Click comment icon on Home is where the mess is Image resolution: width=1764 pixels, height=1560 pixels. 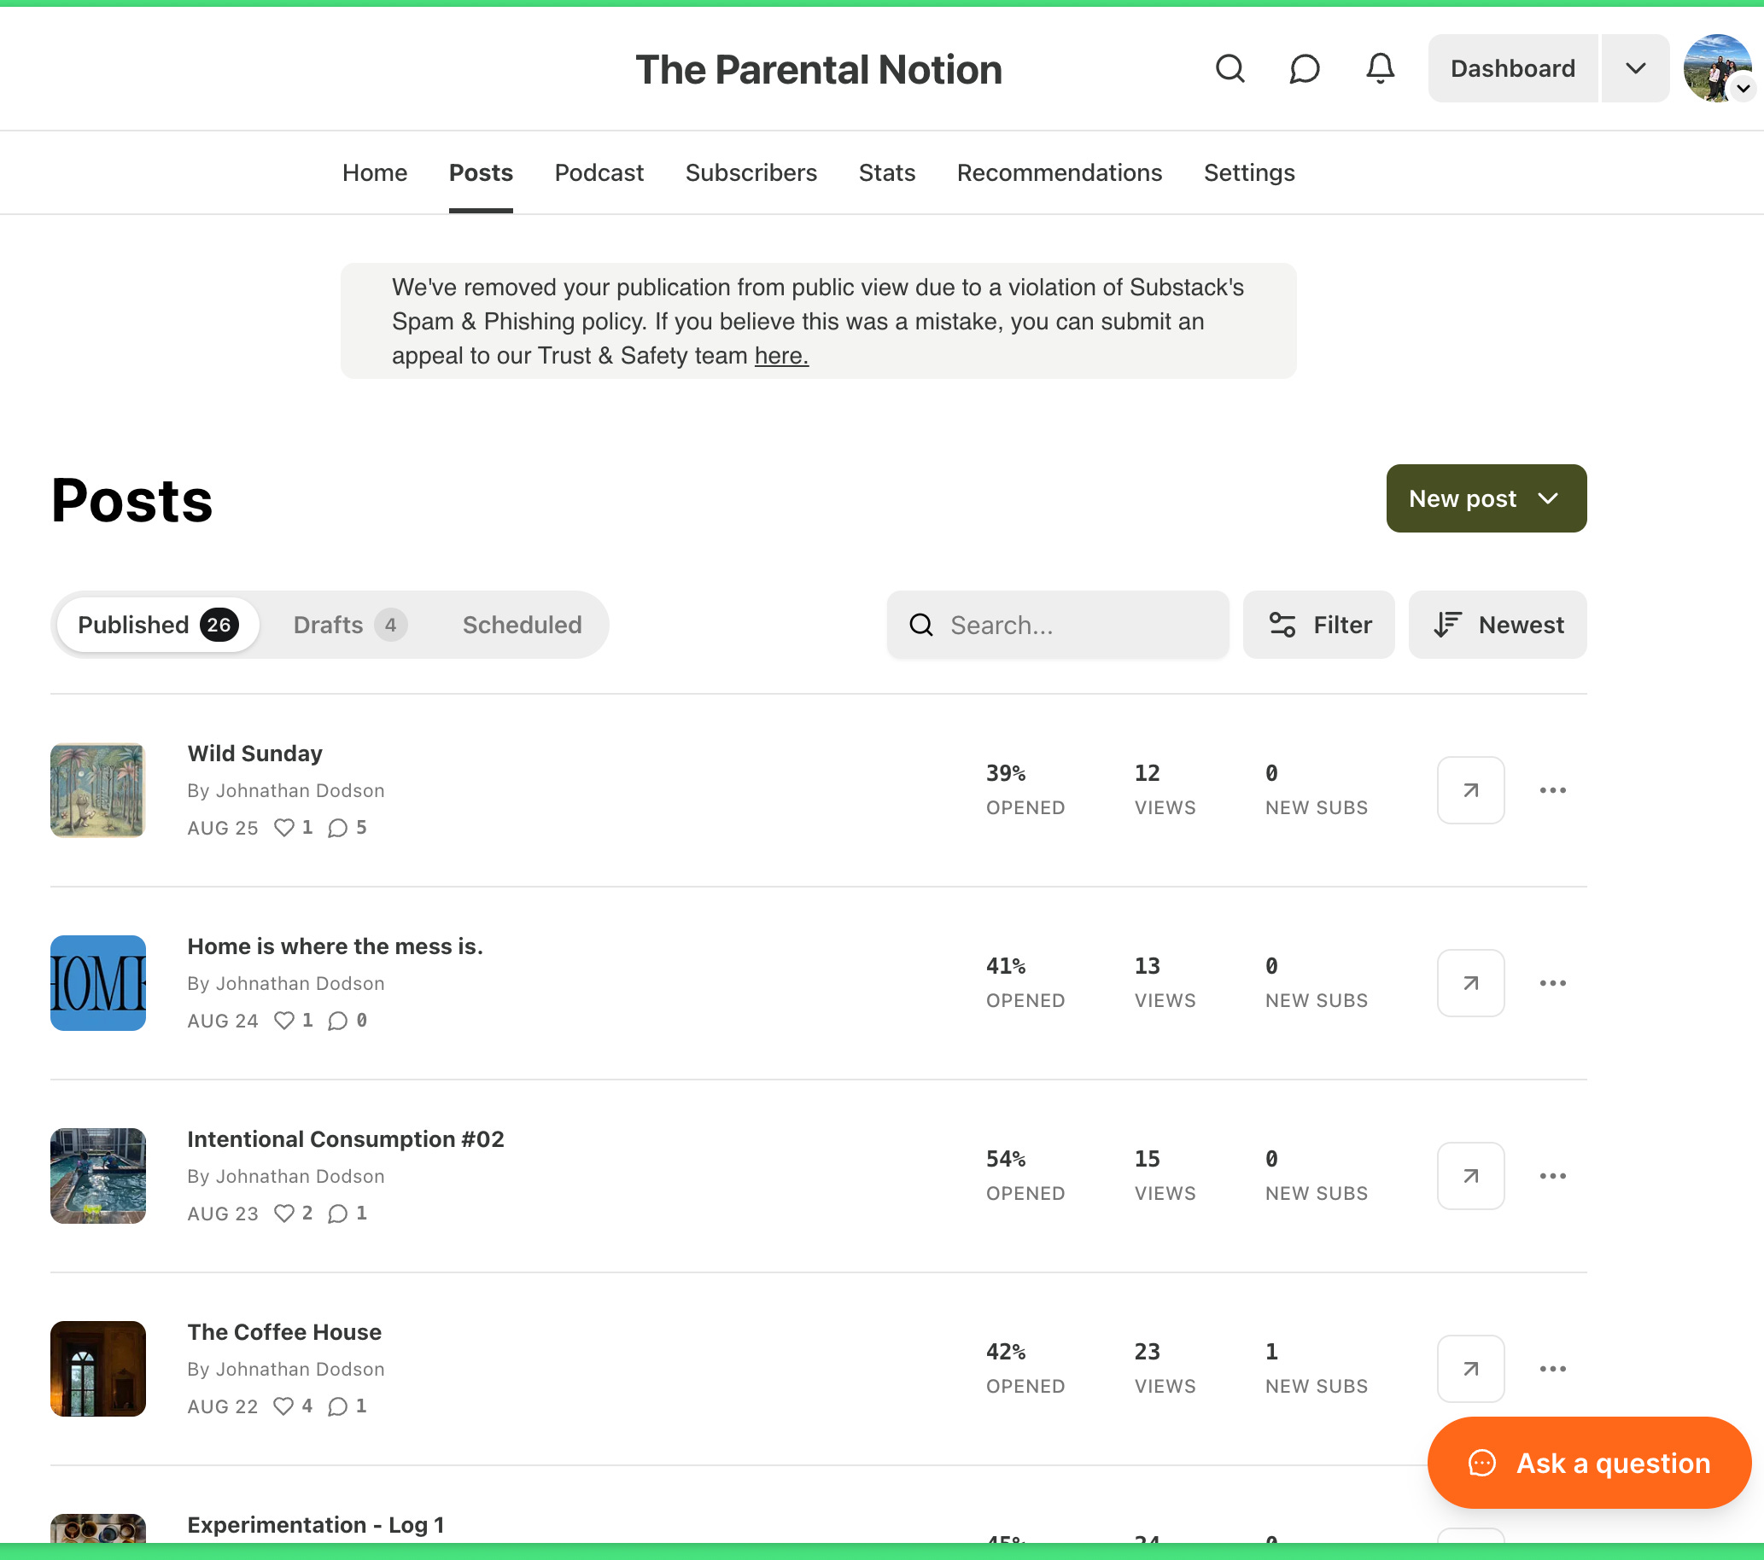(338, 1020)
